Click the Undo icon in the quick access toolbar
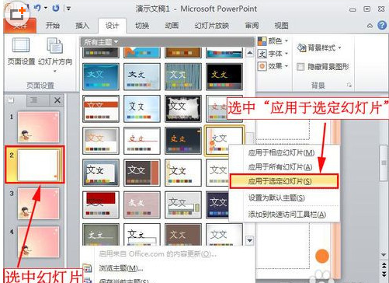 tap(38, 8)
